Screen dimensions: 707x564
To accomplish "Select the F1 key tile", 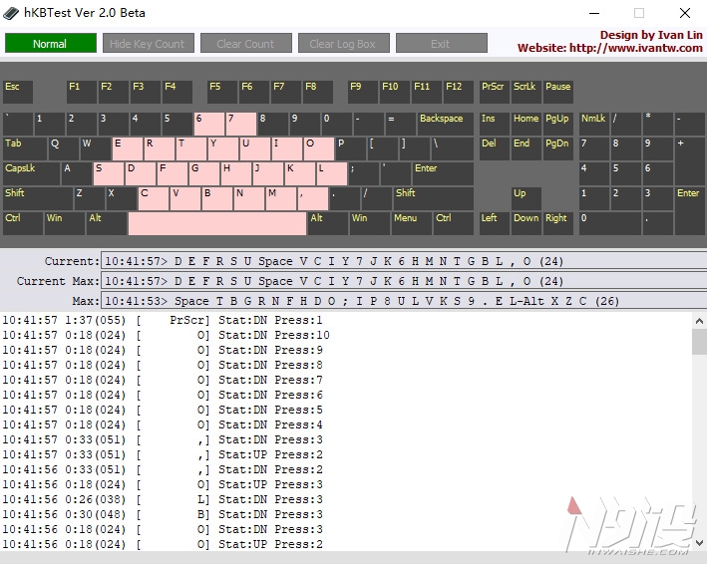I will click(82, 92).
